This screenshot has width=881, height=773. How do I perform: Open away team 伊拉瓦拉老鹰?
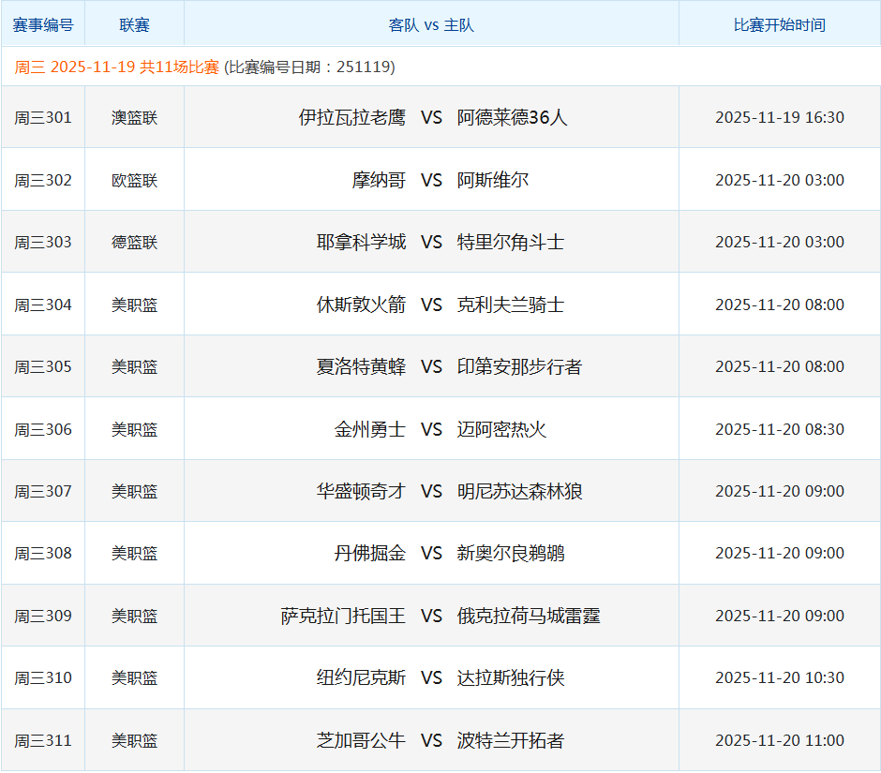[352, 117]
